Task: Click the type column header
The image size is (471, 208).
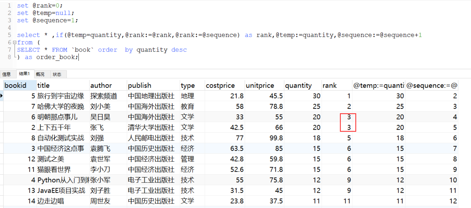Action: [x=192, y=85]
